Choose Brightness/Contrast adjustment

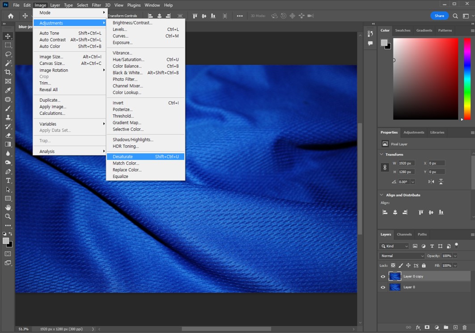click(x=145, y=23)
